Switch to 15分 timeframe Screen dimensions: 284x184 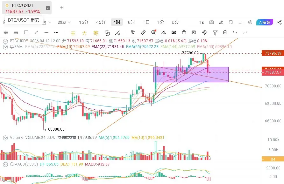point(84,22)
